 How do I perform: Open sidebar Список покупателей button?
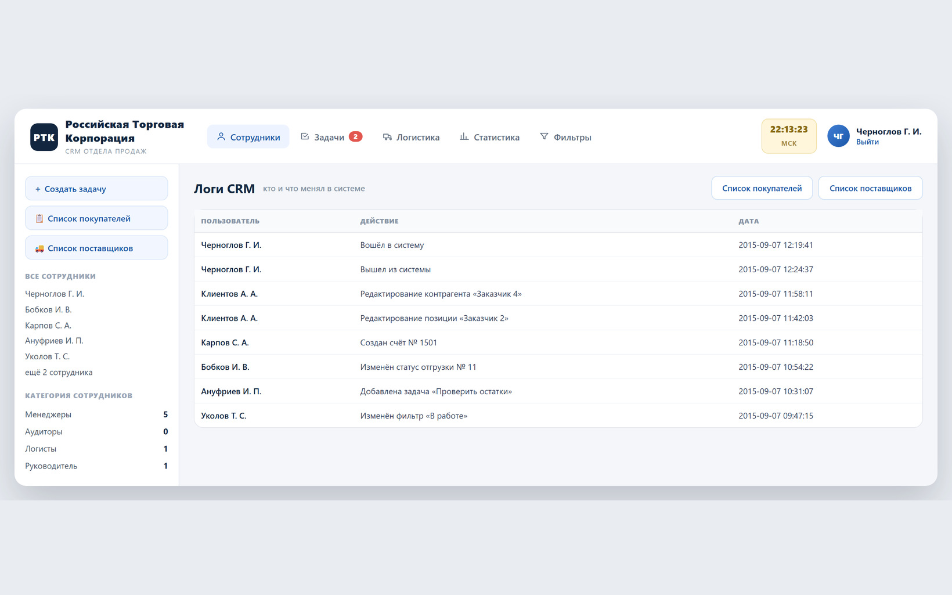tap(96, 218)
